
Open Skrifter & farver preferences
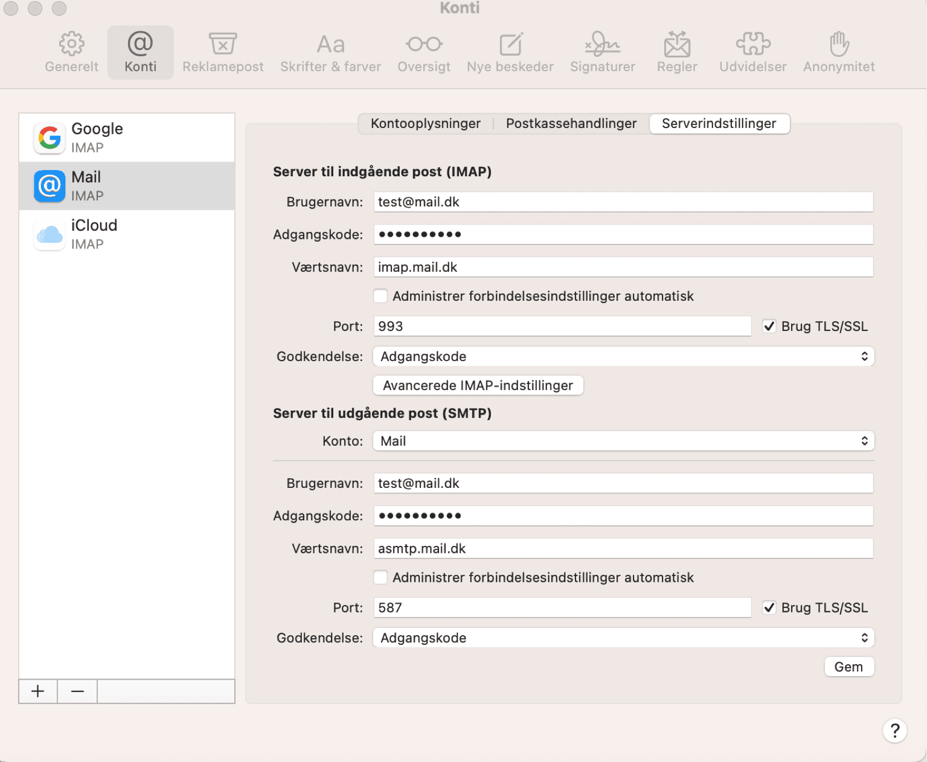click(x=330, y=52)
